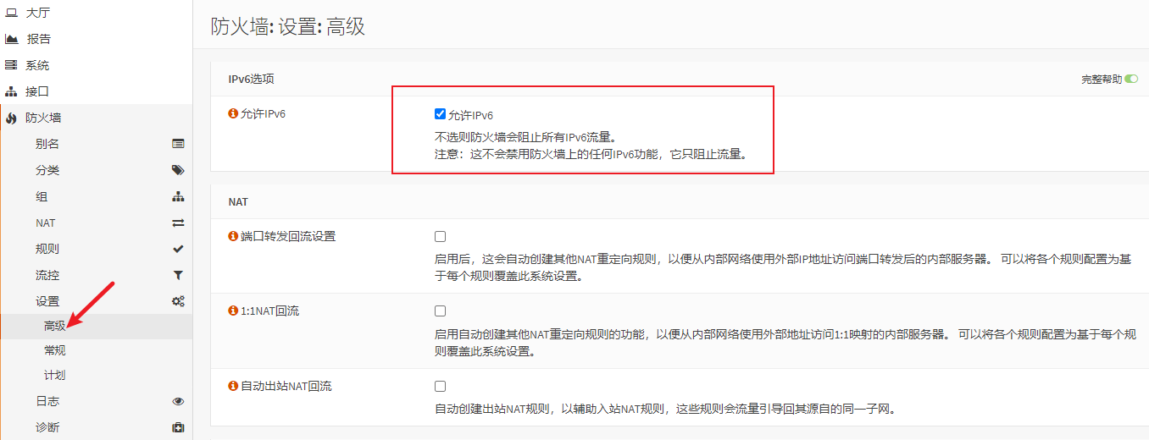Click the 诊断 medkit icon
This screenshot has height=440, width=1149.
178,427
